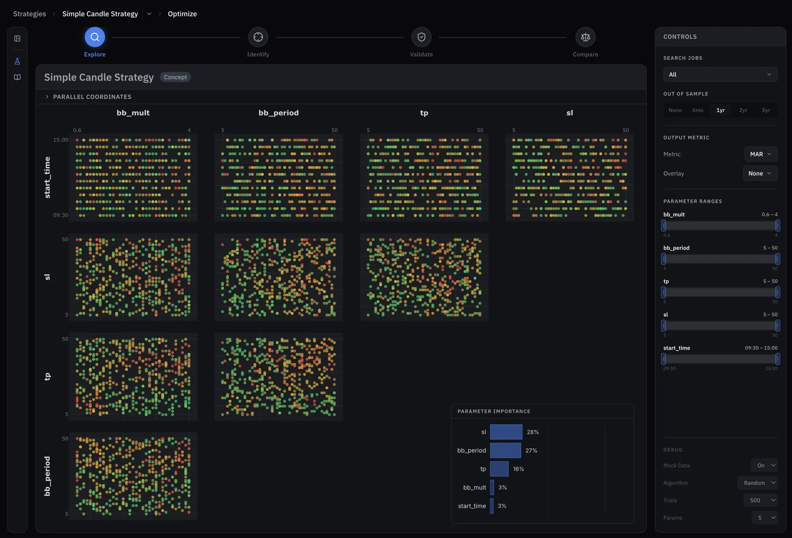Click the Optimize breadcrumb

(x=182, y=14)
